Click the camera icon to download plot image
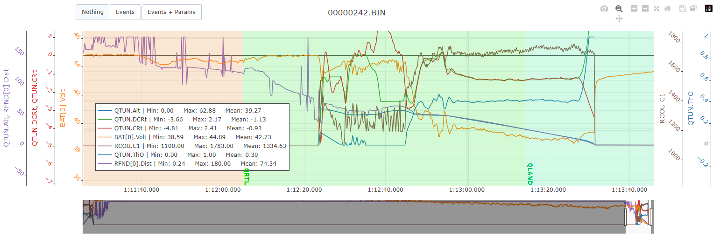 pyautogui.click(x=604, y=8)
